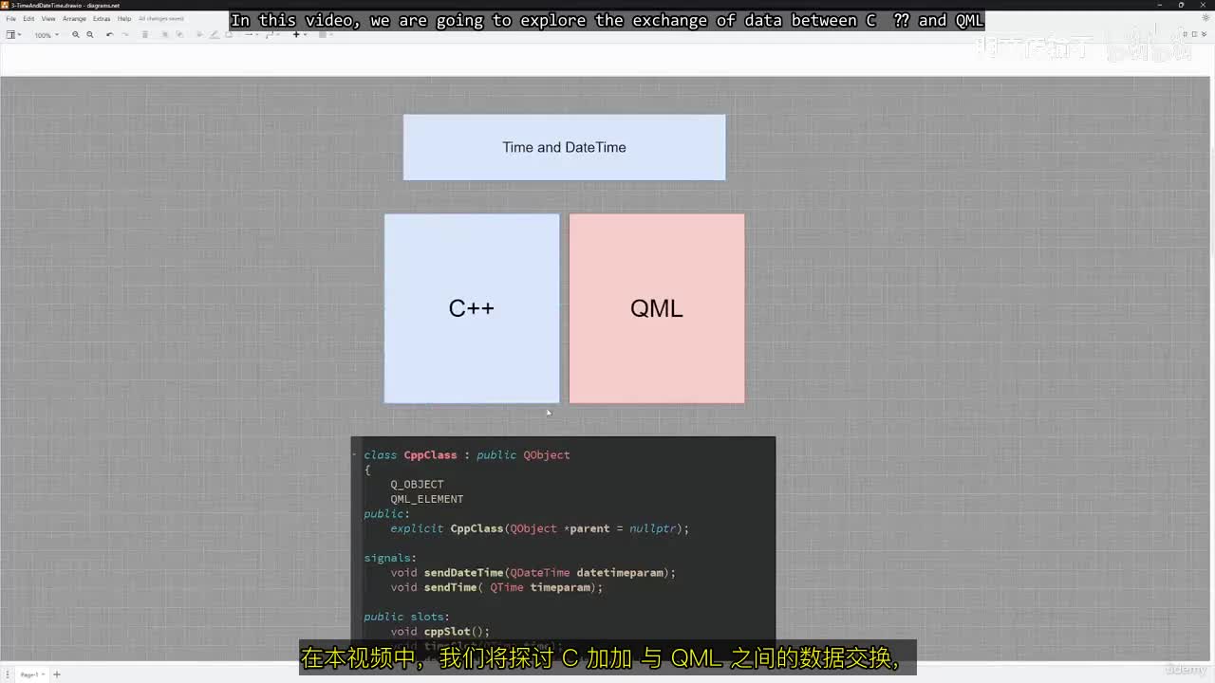This screenshot has width=1215, height=683.
Task: Click the line color pencil icon
Action: pos(214,35)
